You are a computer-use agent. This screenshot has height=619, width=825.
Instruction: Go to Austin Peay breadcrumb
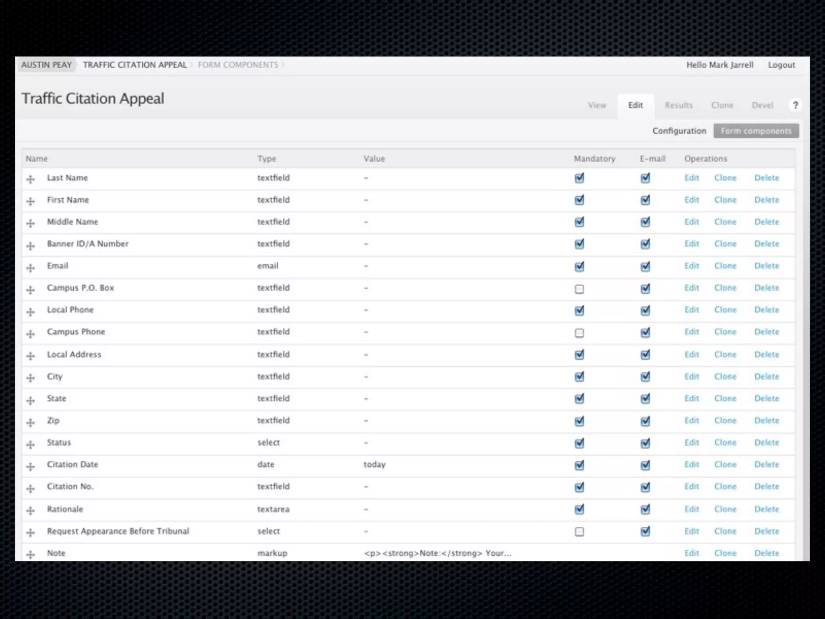click(x=46, y=65)
